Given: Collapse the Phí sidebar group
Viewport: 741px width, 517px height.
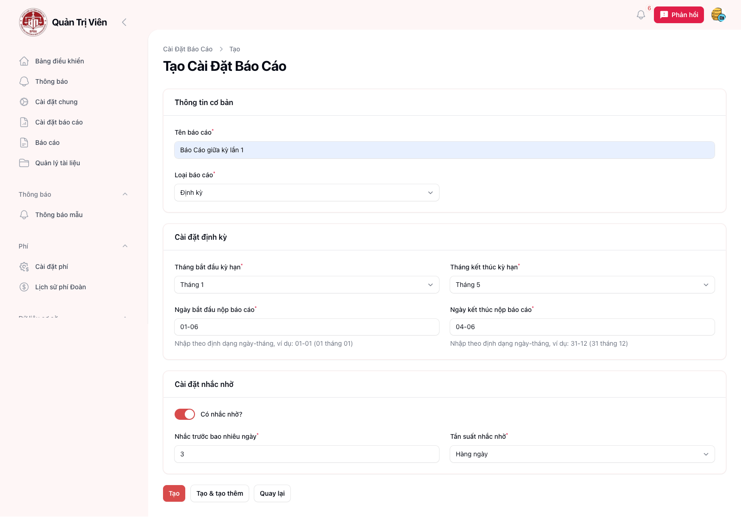Looking at the screenshot, I should (x=125, y=246).
